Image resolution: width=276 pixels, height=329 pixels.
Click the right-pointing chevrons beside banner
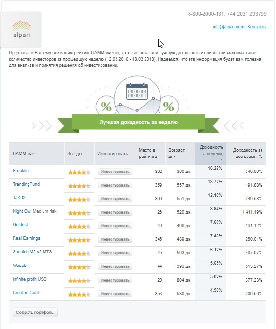pyautogui.click(x=42, y=125)
